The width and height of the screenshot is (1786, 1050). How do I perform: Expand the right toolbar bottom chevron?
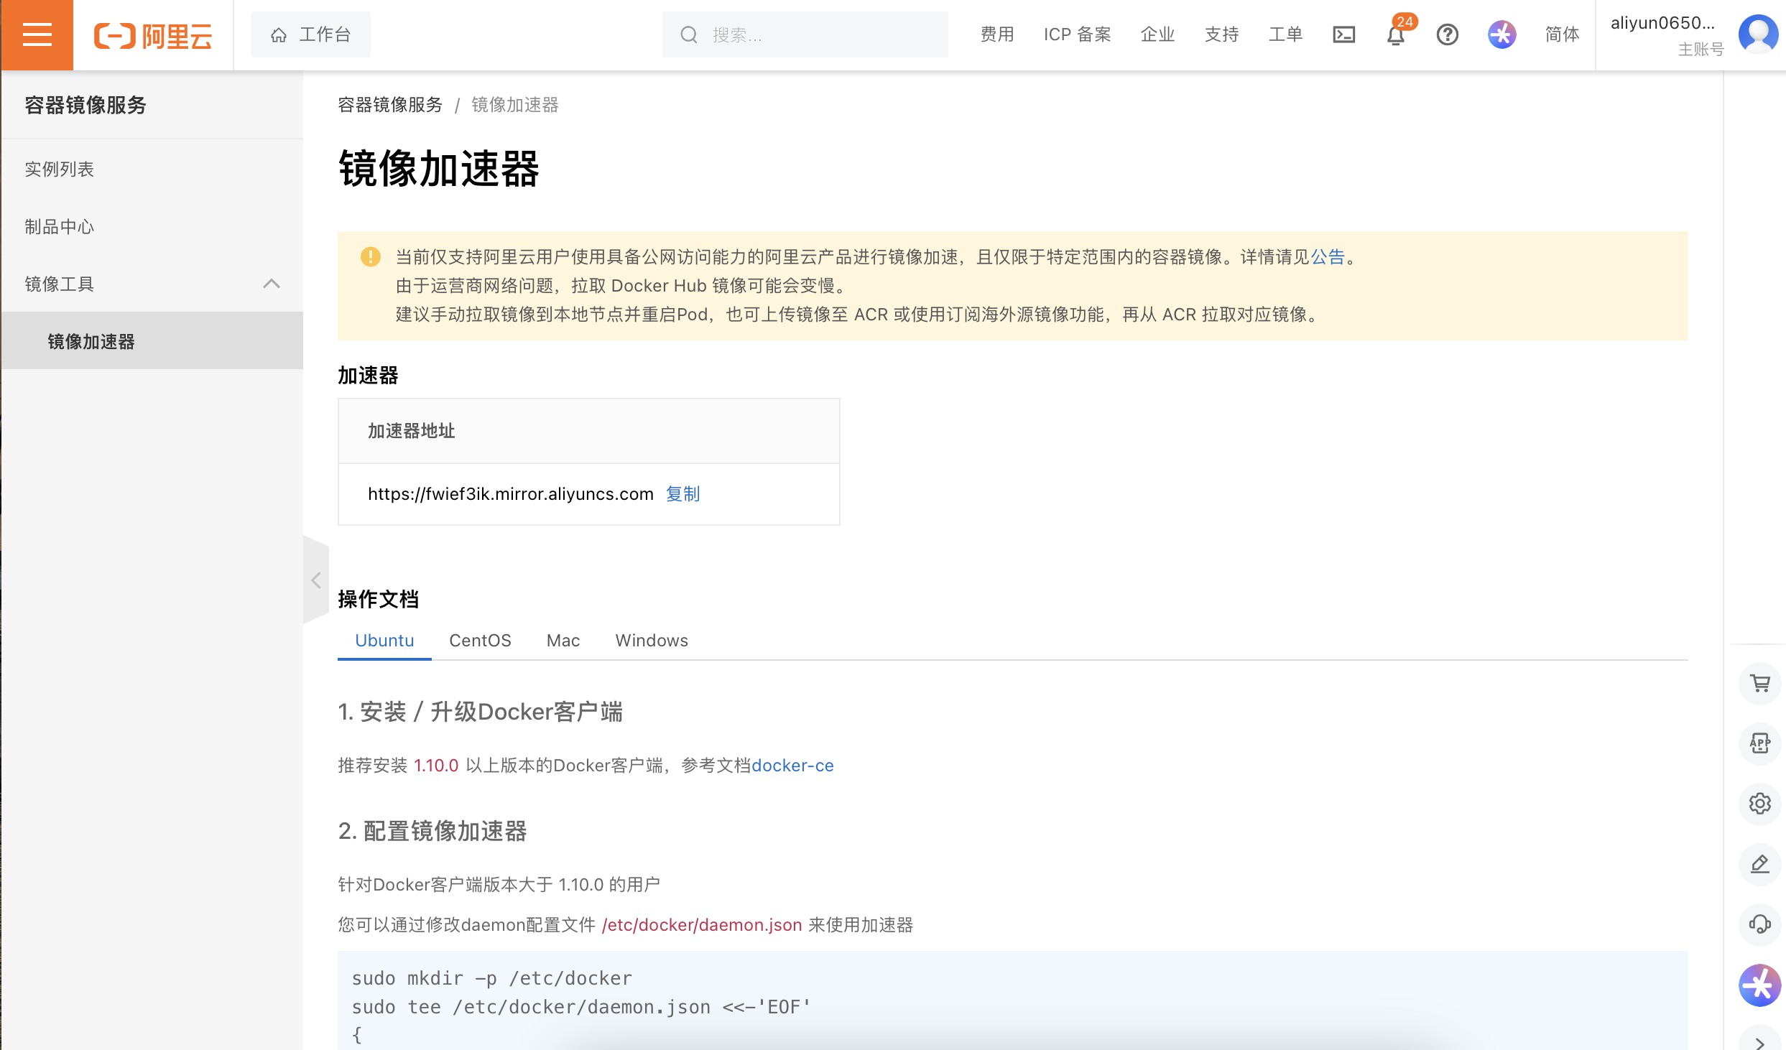tap(1759, 1043)
